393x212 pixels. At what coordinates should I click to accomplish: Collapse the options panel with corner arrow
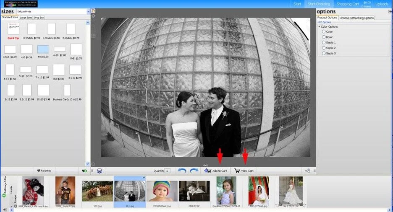click(x=390, y=11)
